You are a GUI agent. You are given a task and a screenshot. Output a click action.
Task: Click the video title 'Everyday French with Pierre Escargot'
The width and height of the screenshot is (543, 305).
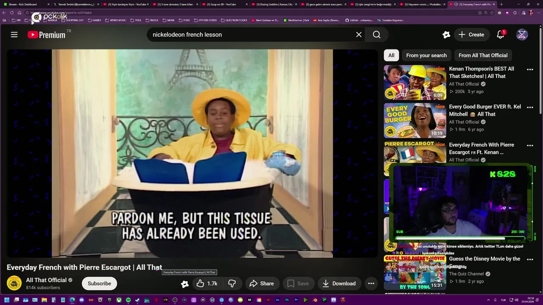coord(84,267)
